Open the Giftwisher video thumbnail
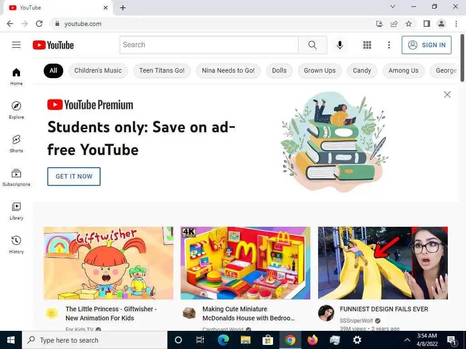 click(x=108, y=263)
